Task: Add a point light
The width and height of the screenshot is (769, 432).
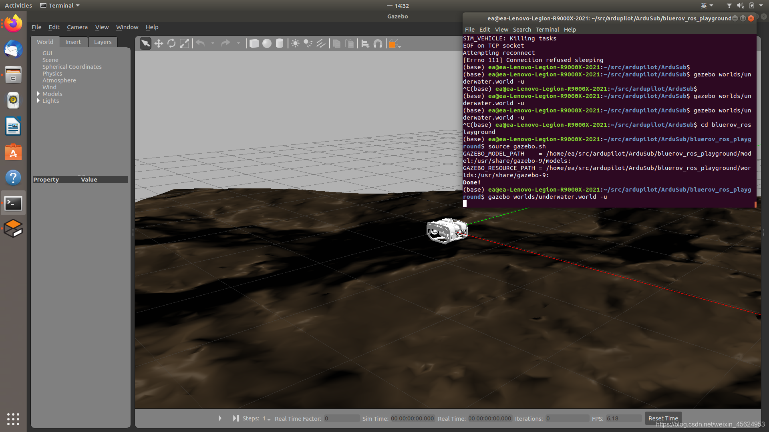Action: [x=295, y=44]
